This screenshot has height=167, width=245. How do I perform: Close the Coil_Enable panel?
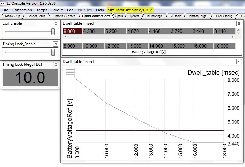tap(55, 23)
